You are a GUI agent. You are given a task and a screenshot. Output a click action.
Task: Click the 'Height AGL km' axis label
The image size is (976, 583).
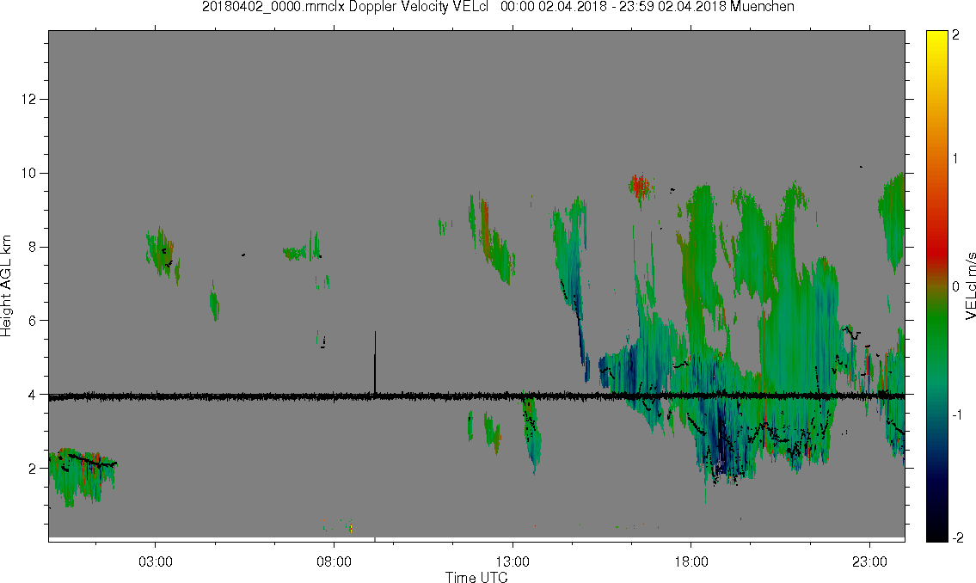6,285
